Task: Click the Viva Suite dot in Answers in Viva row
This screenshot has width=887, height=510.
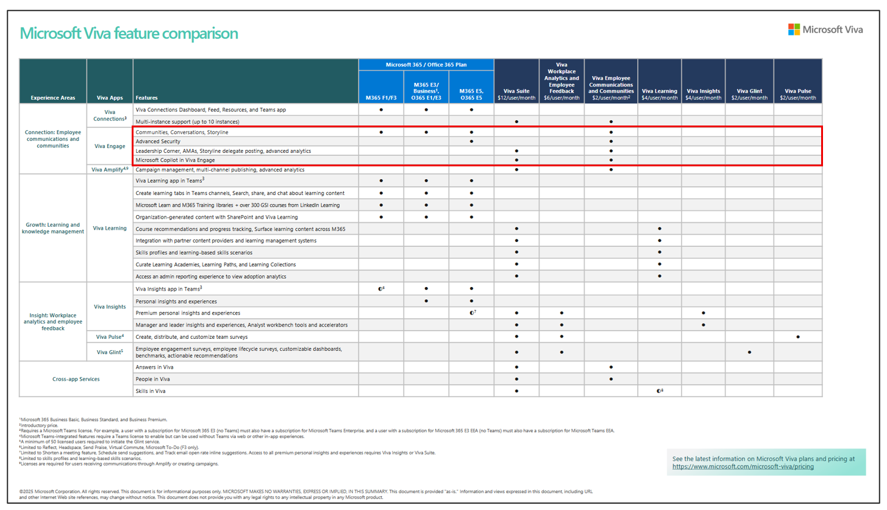Action: [516, 367]
